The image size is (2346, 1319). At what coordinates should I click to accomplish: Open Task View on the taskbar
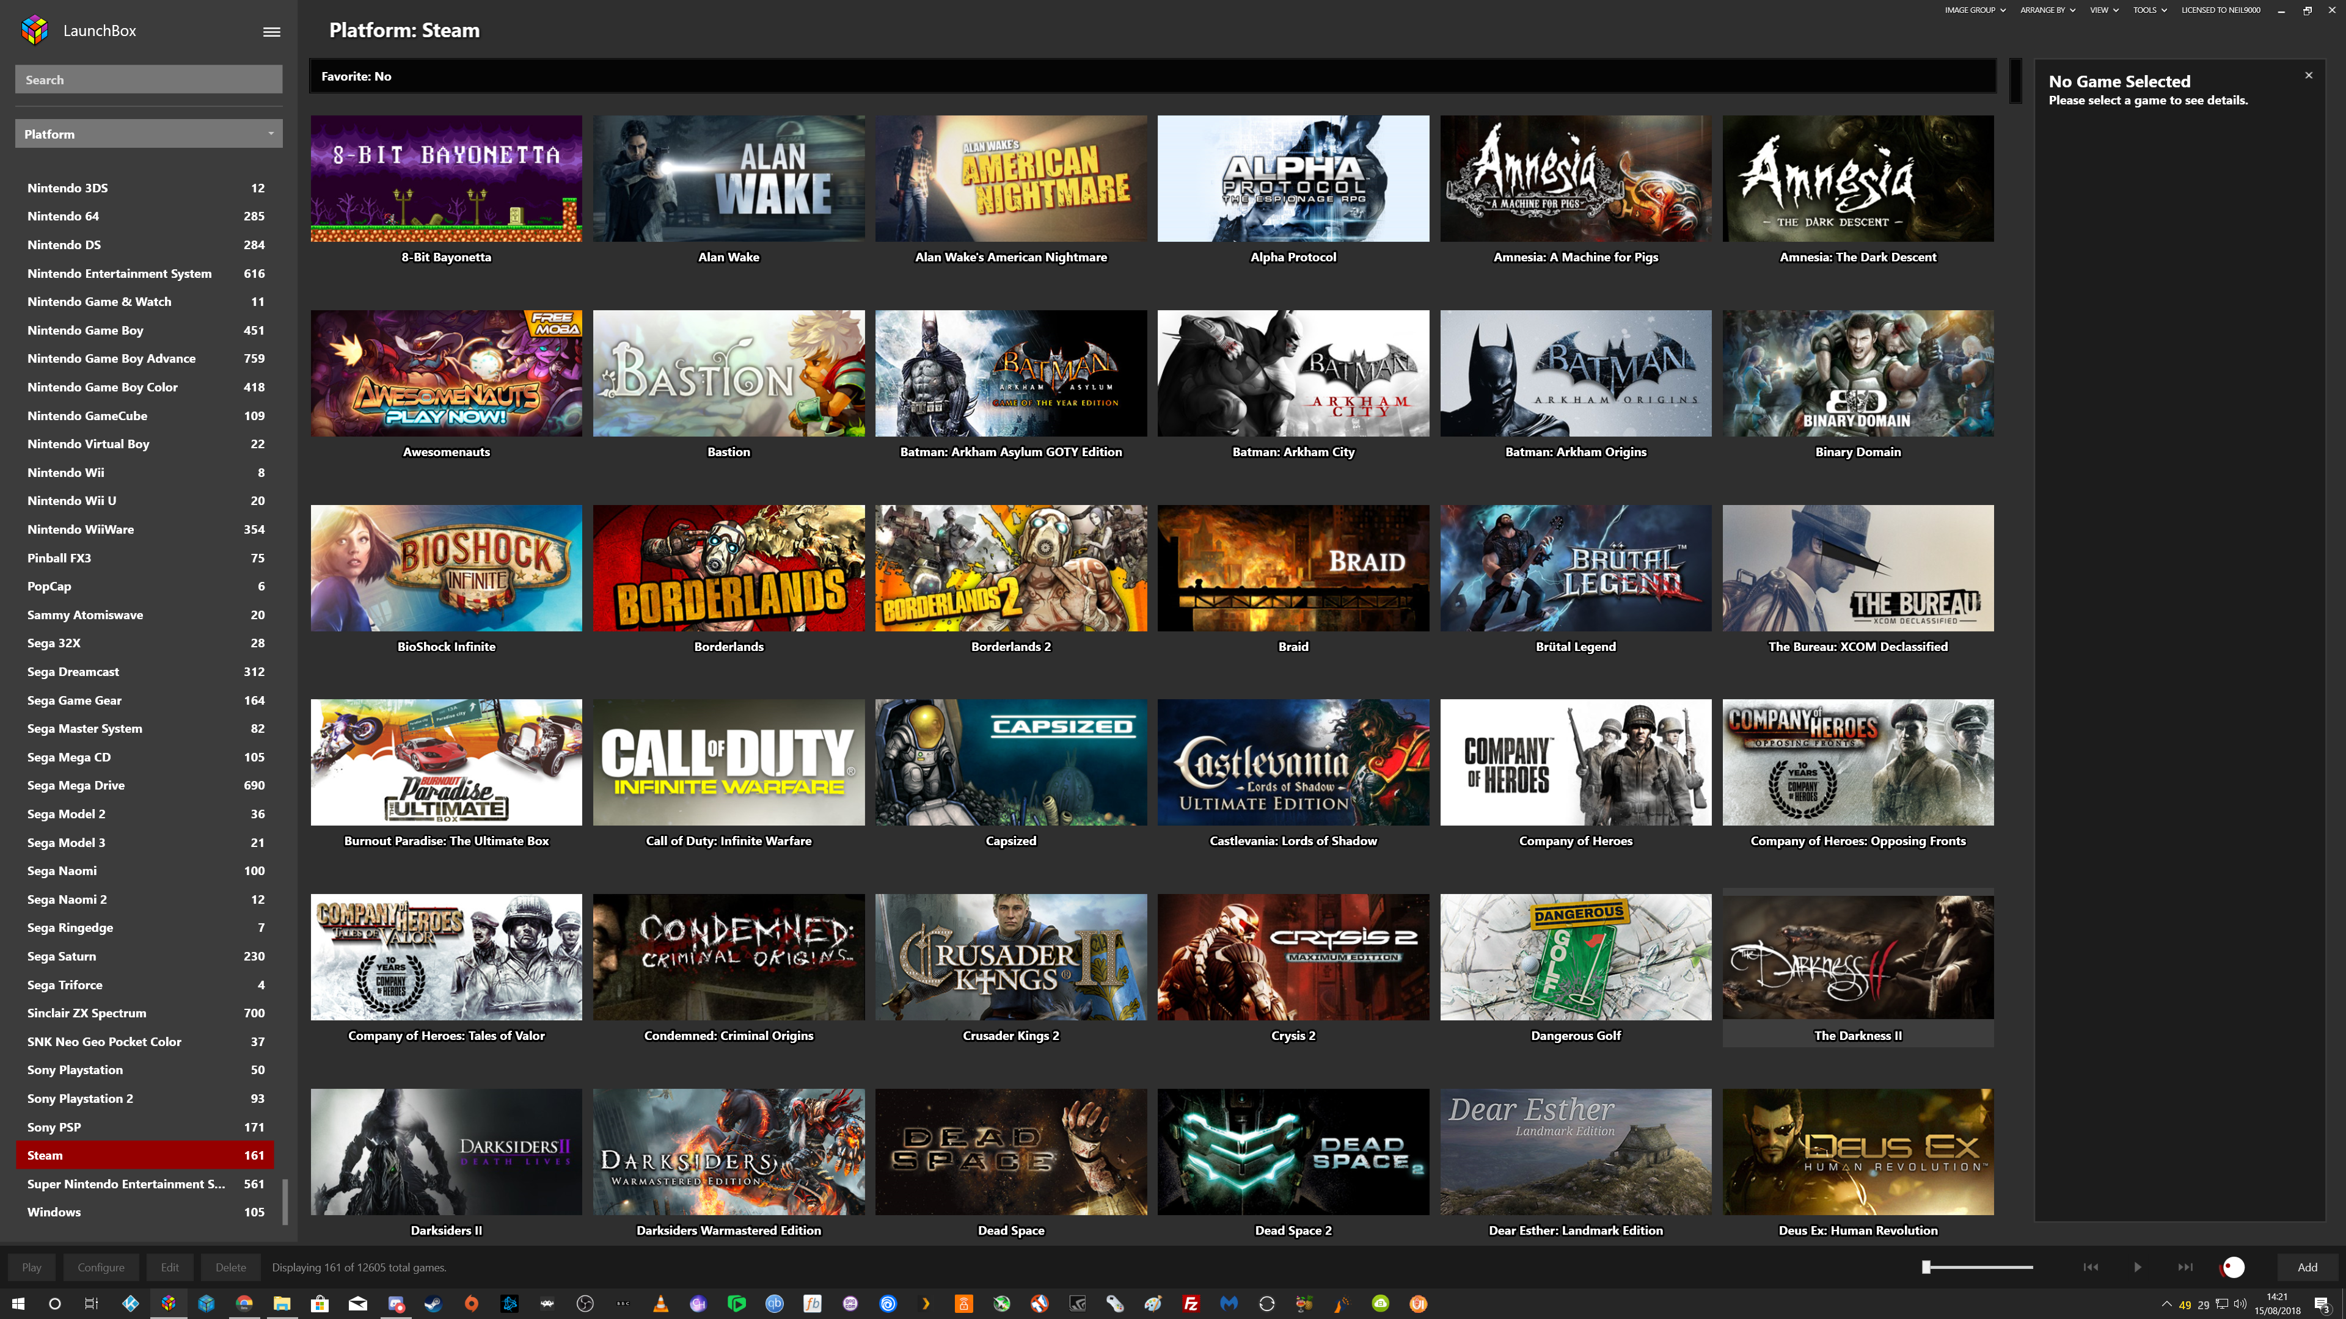91,1304
